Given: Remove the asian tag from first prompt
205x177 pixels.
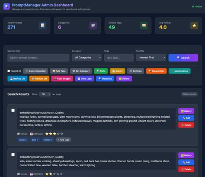Looking at the screenshot, I should [26, 140].
